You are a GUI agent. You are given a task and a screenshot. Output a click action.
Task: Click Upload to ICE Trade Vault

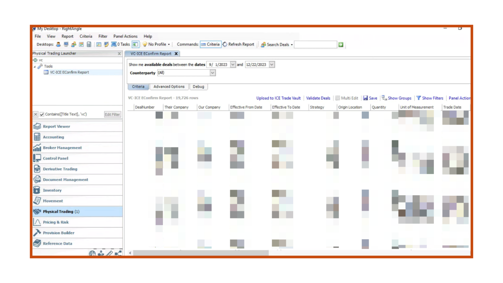[x=278, y=98]
